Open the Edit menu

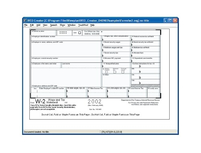tap(32, 25)
